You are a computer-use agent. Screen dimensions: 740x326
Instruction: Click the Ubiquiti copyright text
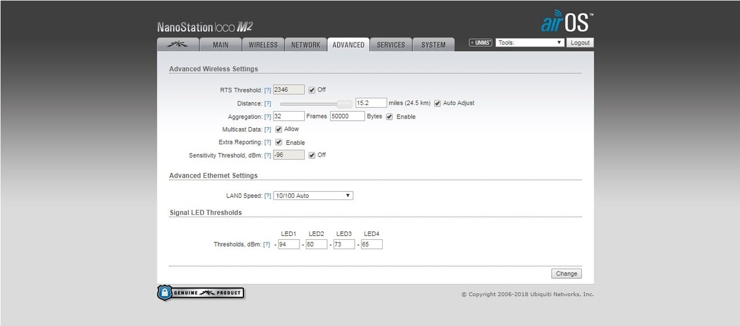point(527,294)
